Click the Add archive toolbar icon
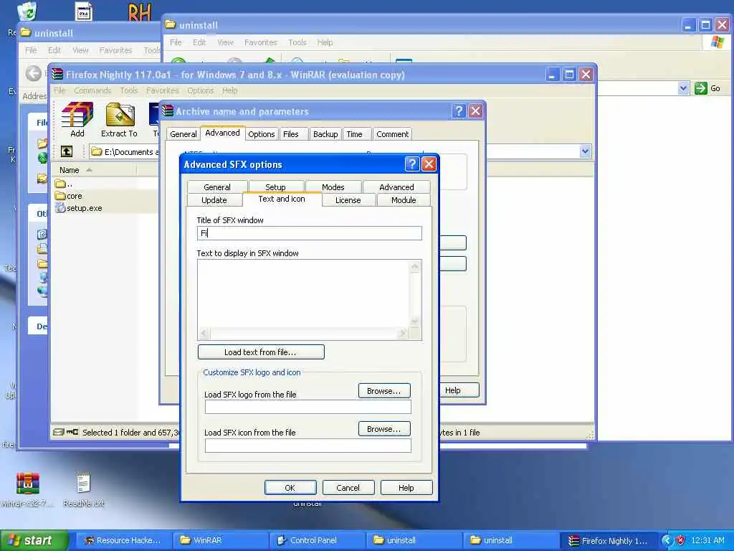 [x=77, y=120]
